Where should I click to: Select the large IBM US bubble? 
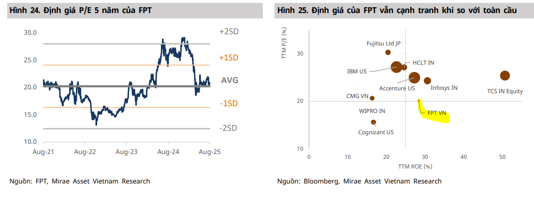click(397, 67)
